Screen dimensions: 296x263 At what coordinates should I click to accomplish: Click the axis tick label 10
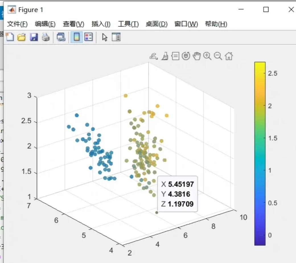pyautogui.click(x=244, y=217)
